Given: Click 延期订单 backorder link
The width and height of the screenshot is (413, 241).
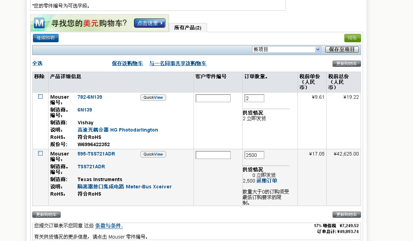Looking at the screenshot, I should (x=267, y=181).
